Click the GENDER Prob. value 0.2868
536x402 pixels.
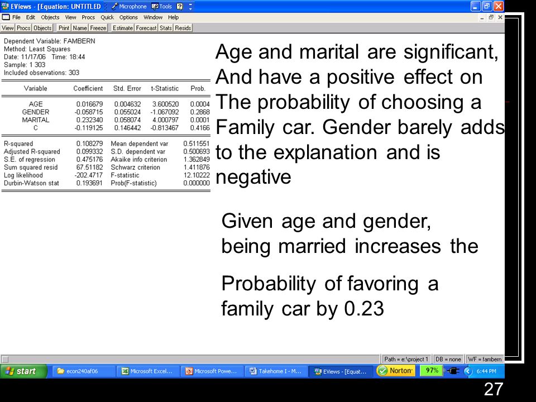[200, 112]
